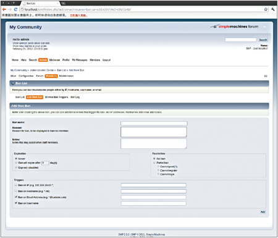Open the Search menu item
Image resolution: width=278 pixels, height=238 pixels.
pos(33,60)
